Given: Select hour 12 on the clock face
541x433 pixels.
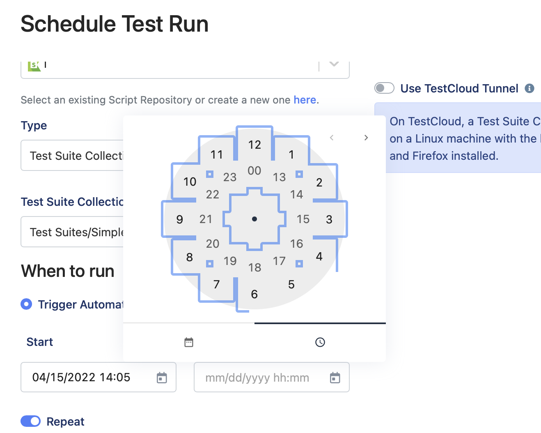Looking at the screenshot, I should 254,145.
